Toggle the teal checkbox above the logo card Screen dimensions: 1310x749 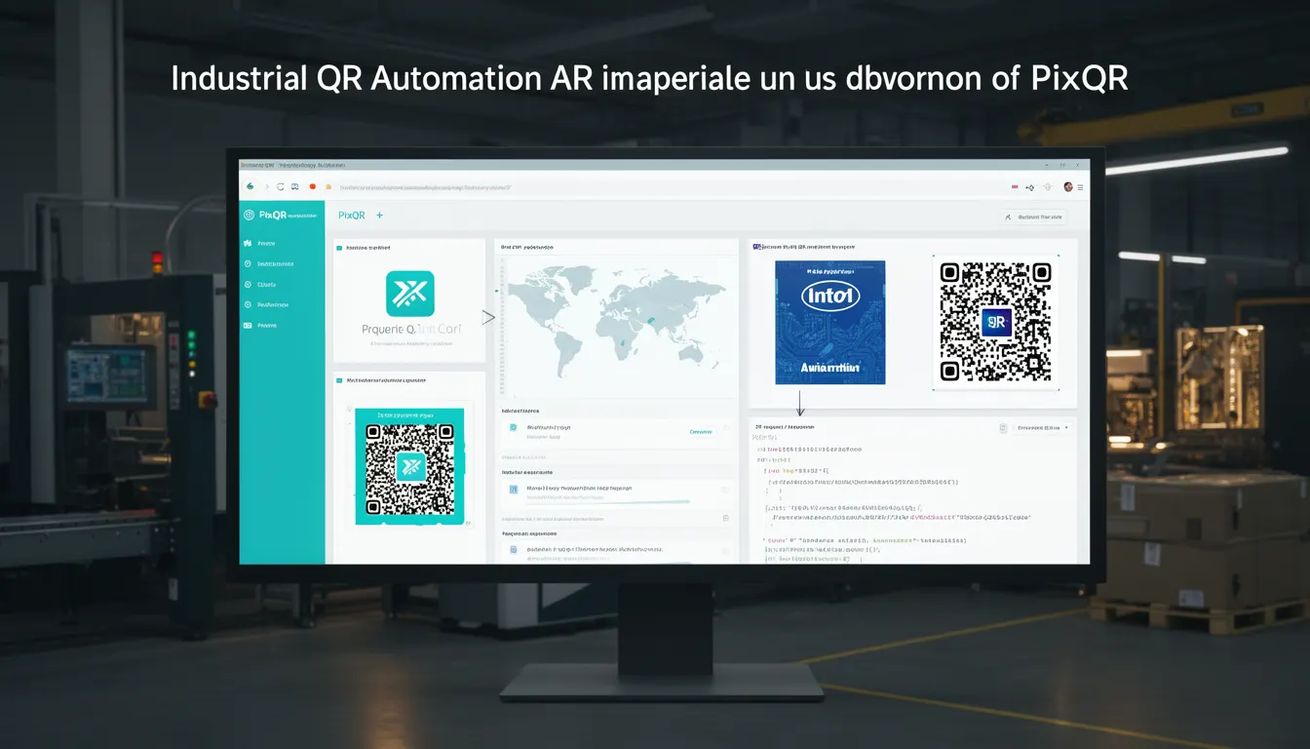[x=339, y=248]
